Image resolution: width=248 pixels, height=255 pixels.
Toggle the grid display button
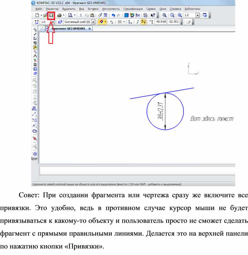[x=120, y=22]
